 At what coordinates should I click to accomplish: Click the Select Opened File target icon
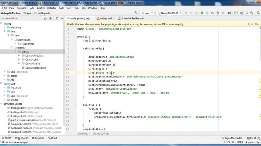coord(45,19)
